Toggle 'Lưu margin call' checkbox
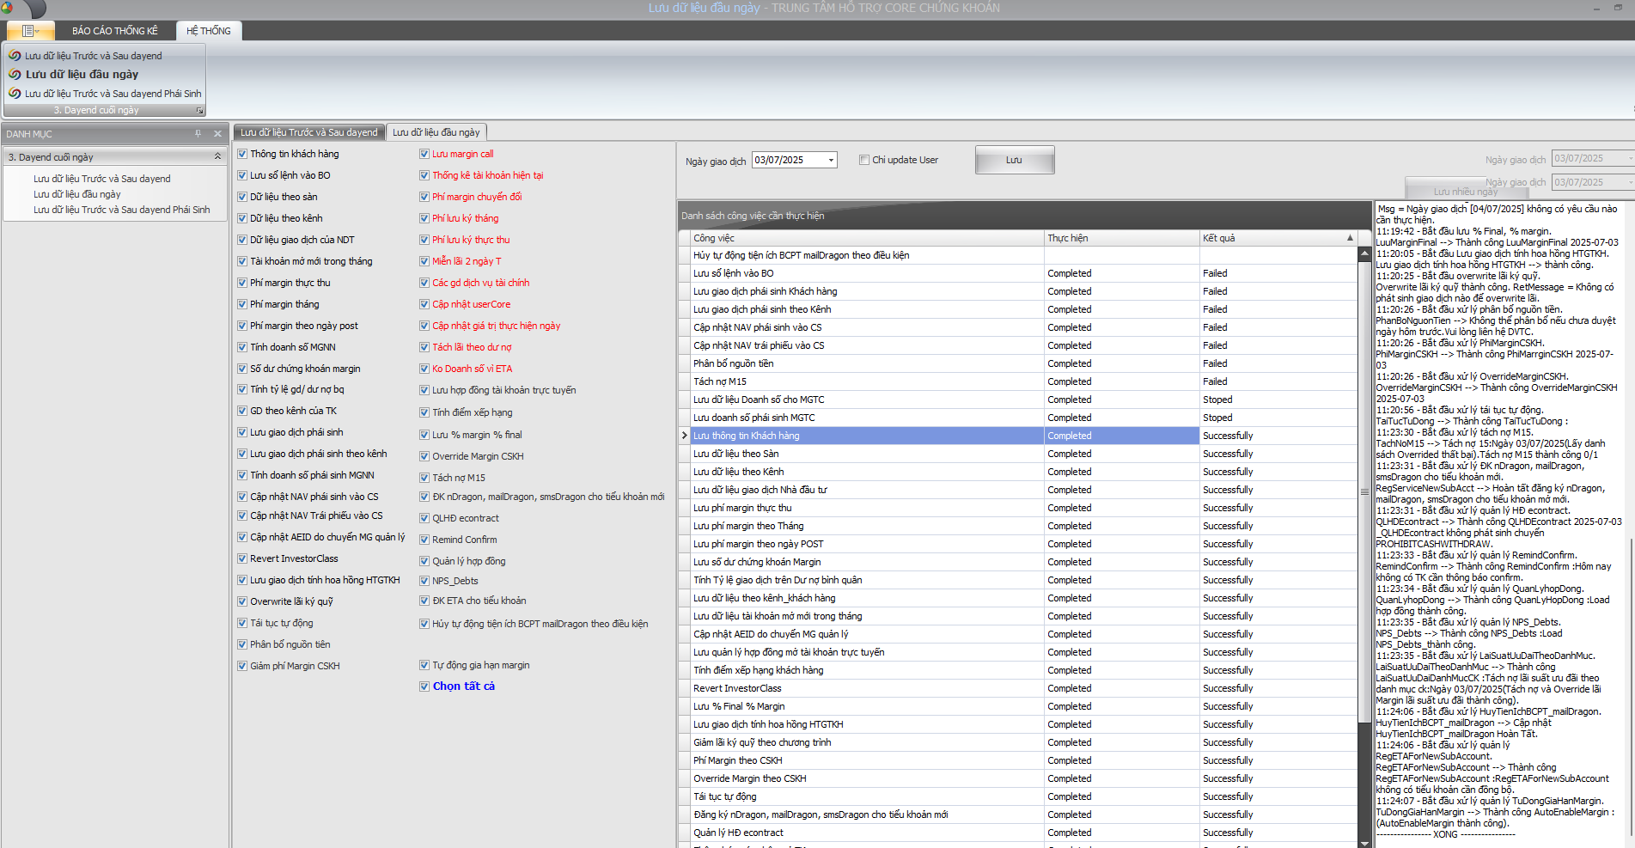Screen dimensions: 1635x848 (x=424, y=154)
